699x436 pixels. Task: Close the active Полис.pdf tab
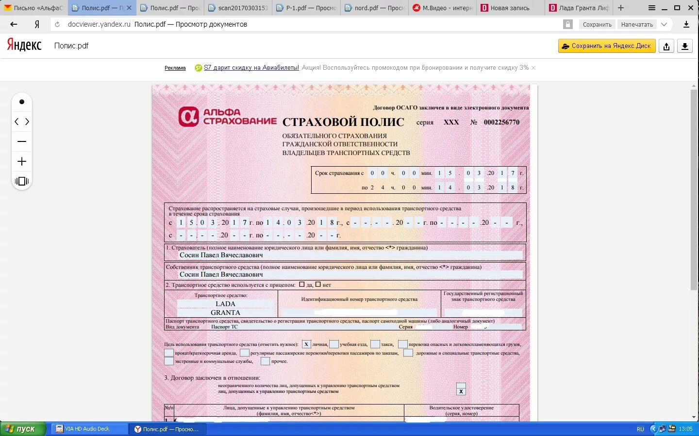tap(129, 8)
